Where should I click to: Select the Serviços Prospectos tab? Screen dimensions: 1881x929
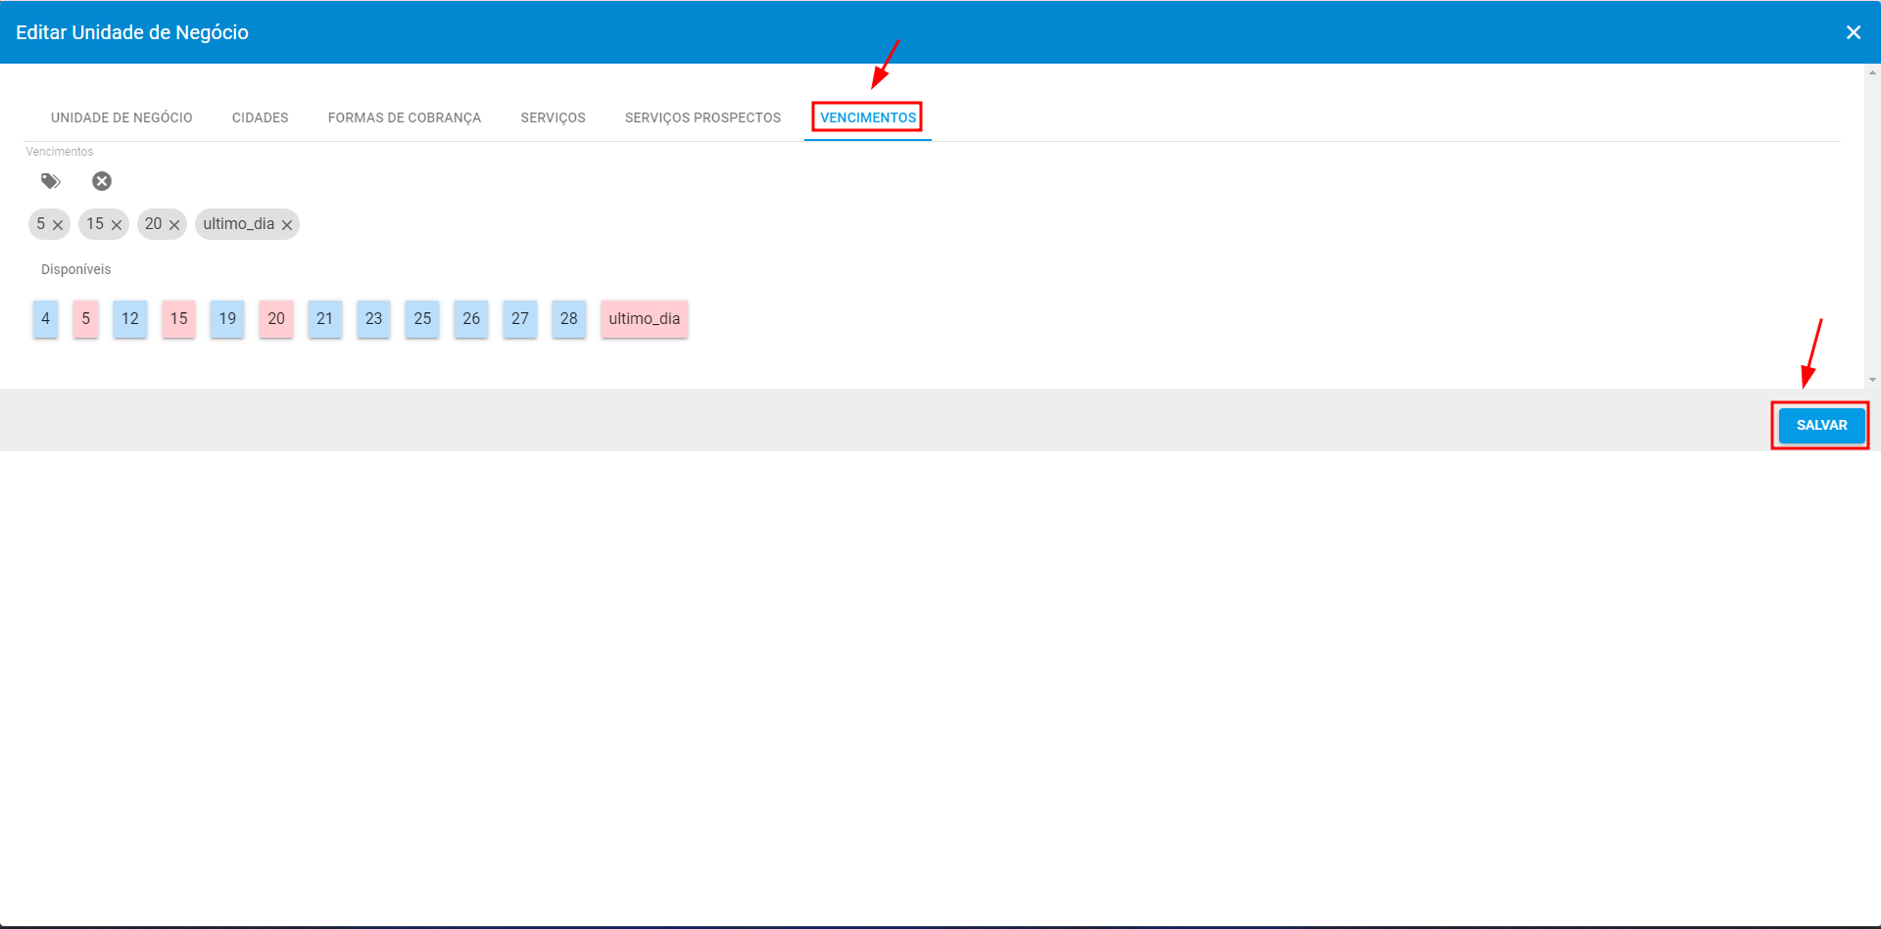703,117
